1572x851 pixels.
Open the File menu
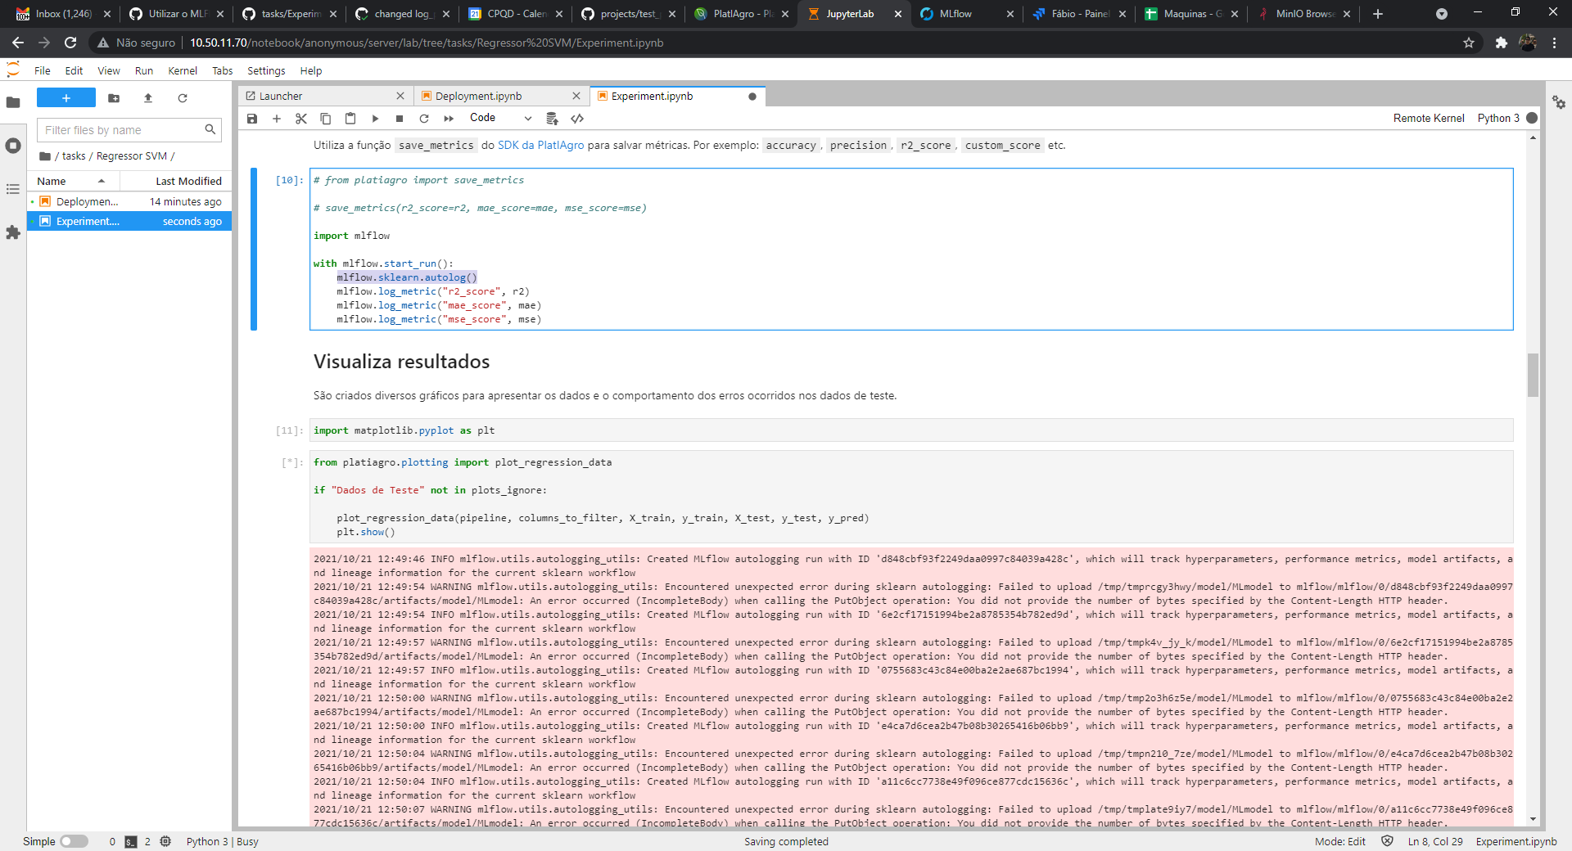(43, 71)
